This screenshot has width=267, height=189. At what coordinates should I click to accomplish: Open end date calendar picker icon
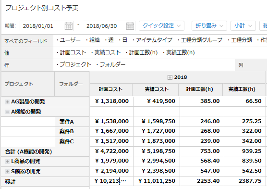click(130, 26)
